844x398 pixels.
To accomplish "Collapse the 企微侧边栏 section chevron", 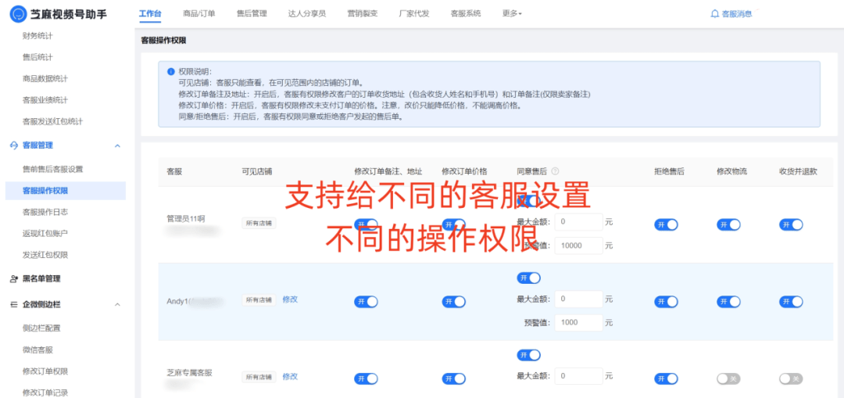I will pyautogui.click(x=117, y=305).
